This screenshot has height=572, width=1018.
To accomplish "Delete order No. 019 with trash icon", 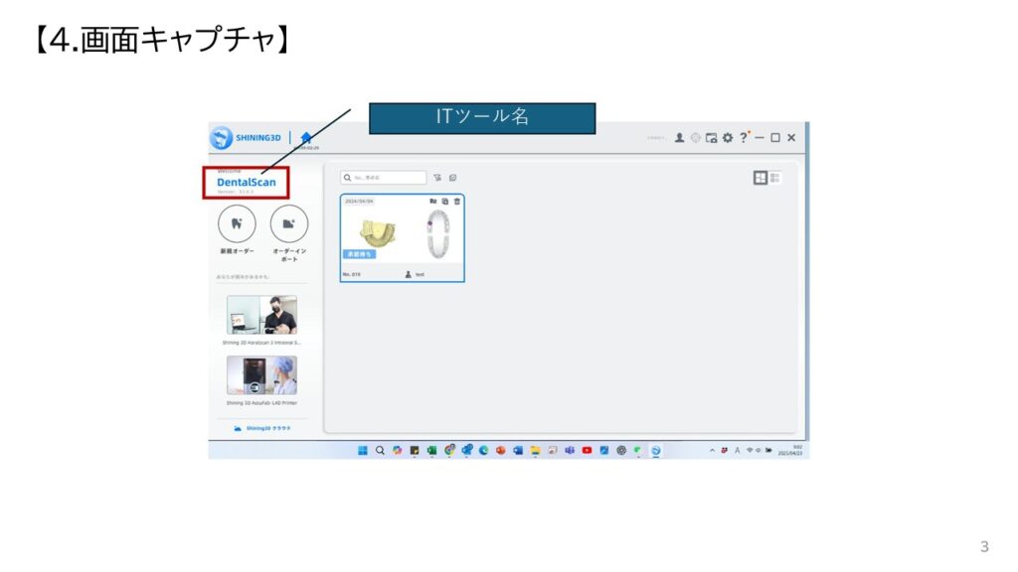I will [x=457, y=202].
